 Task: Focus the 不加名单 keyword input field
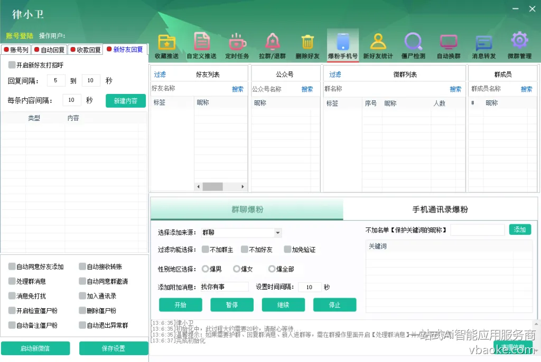[x=478, y=230]
